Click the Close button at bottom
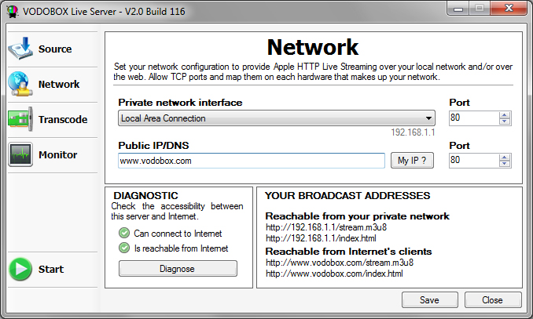Image resolution: width=533 pixels, height=319 pixels. [493, 300]
